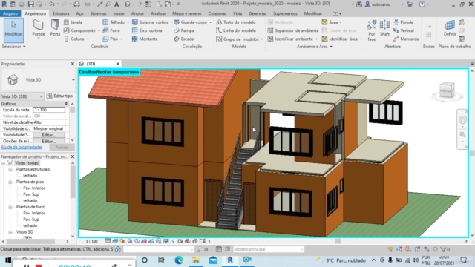Click the ViewCube in 3D view
Screen dimensions: 475x267
click(447, 90)
